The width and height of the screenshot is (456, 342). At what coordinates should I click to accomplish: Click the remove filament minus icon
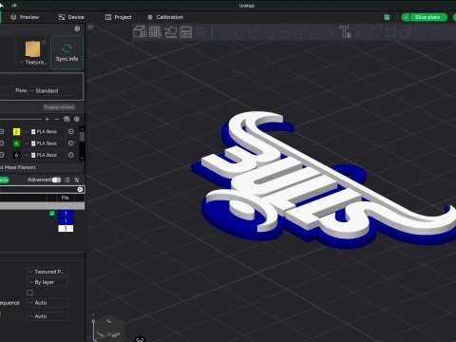(x=57, y=119)
